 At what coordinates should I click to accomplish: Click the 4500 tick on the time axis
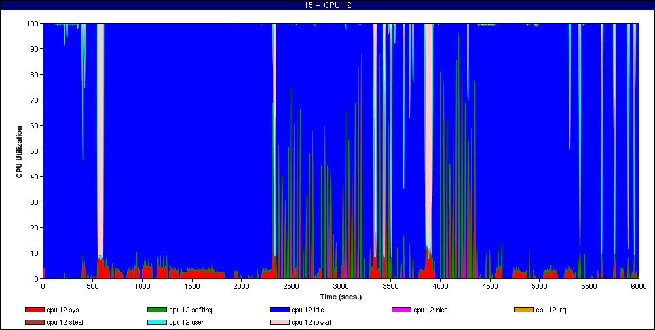click(490, 287)
